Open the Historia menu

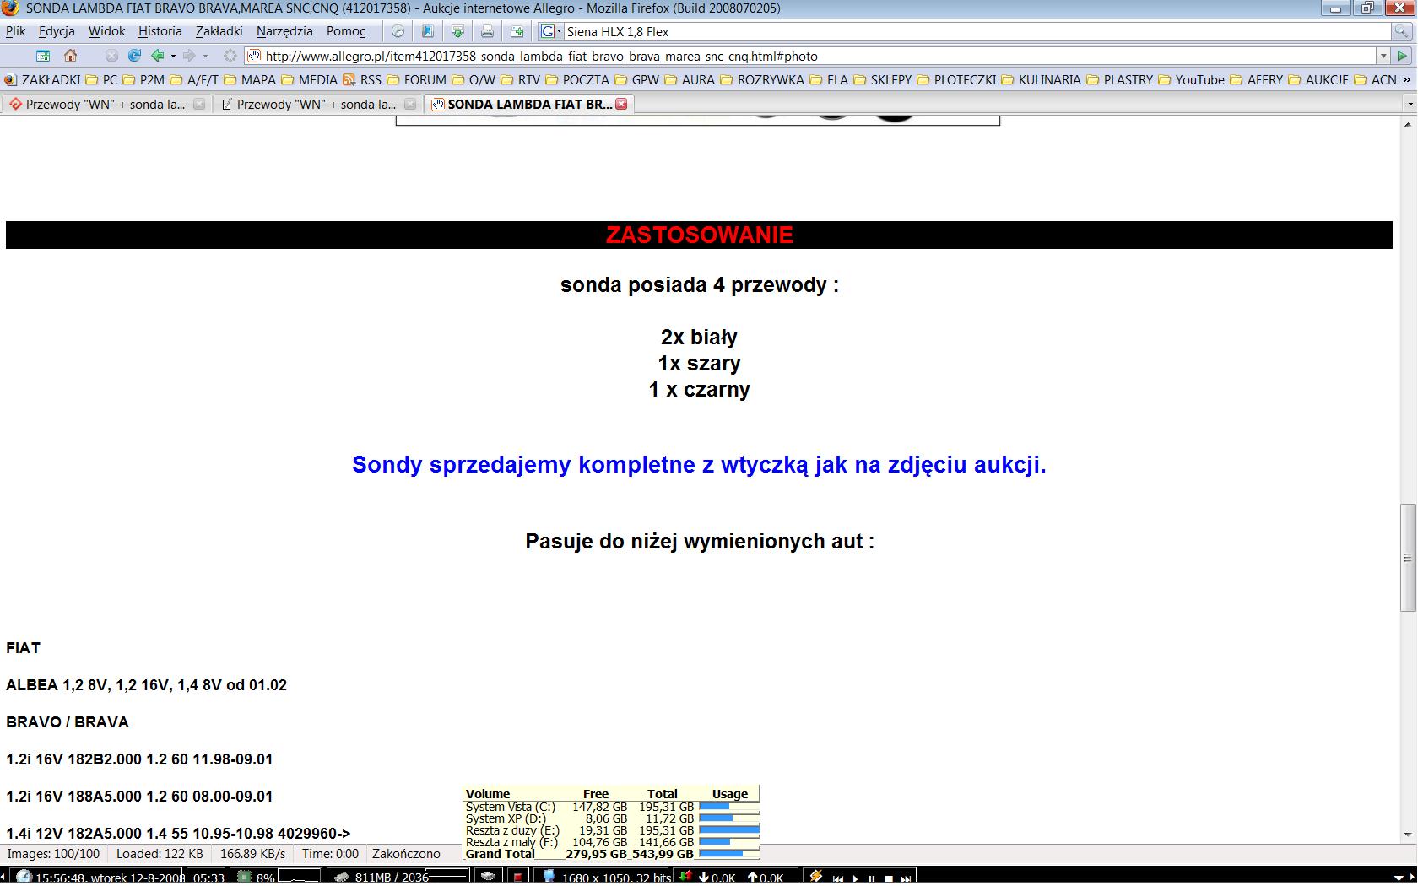coord(160,31)
